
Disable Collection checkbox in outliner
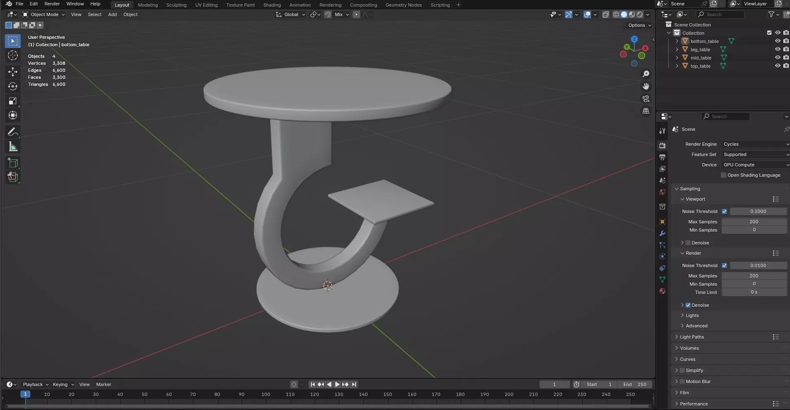769,33
